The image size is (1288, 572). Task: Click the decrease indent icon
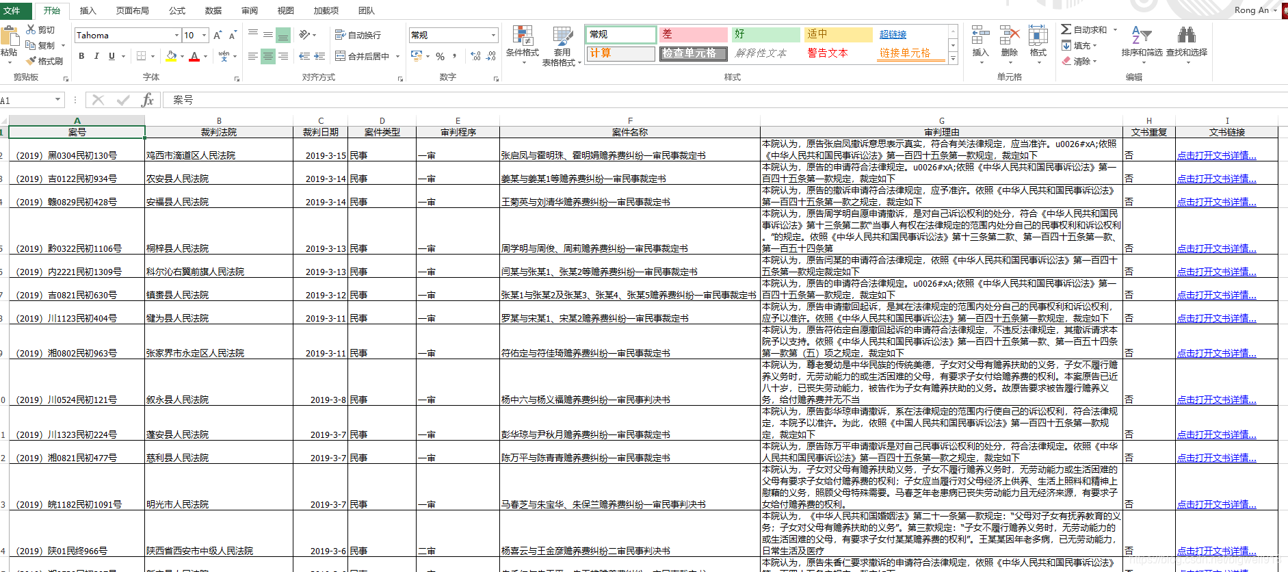[x=304, y=56]
